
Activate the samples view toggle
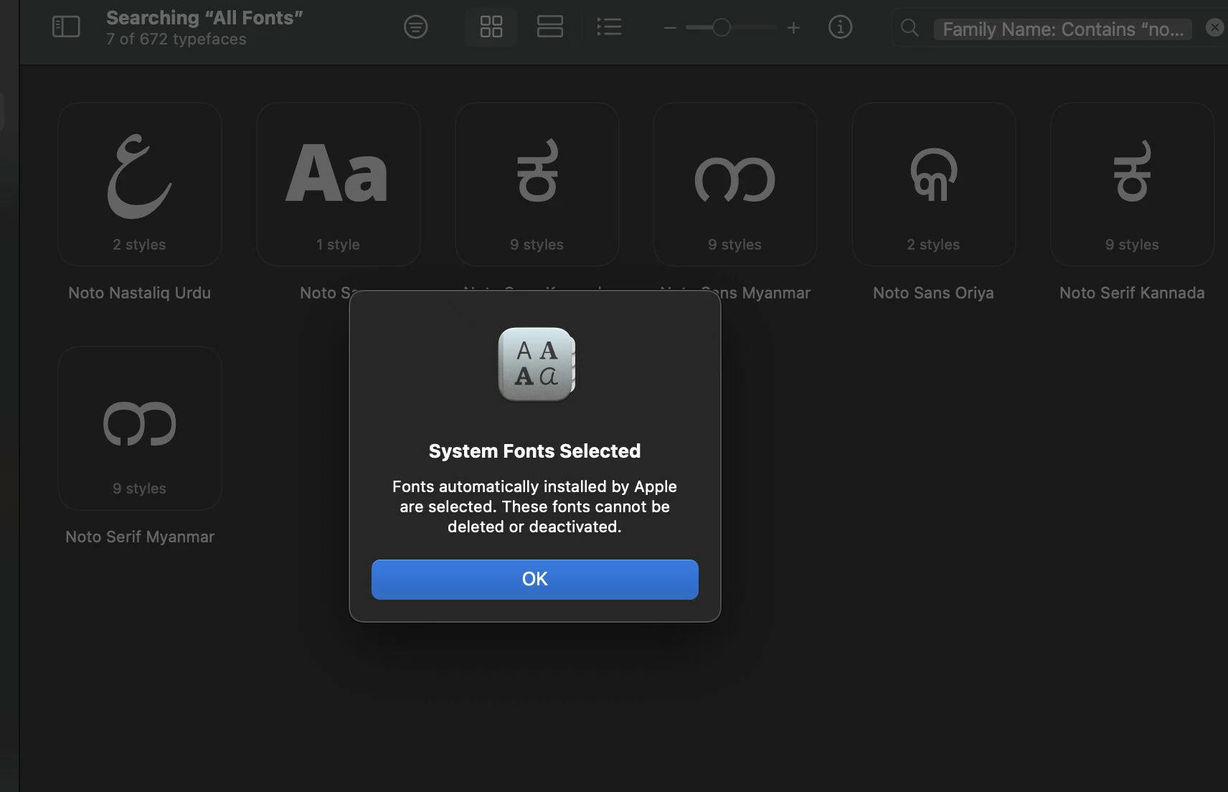point(549,27)
